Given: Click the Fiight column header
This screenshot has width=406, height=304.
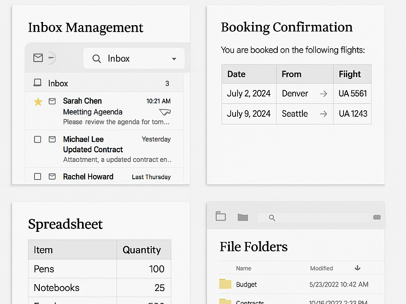Looking at the screenshot, I should pos(352,74).
